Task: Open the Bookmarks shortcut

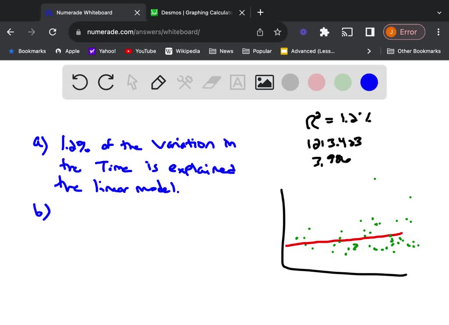Action: 27,51
